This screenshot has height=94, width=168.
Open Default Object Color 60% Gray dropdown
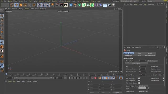[143, 86]
